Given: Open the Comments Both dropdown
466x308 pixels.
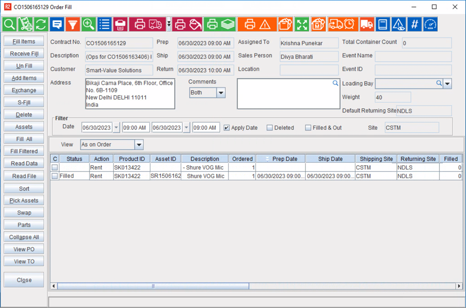Looking at the screenshot, I should click(221, 92).
